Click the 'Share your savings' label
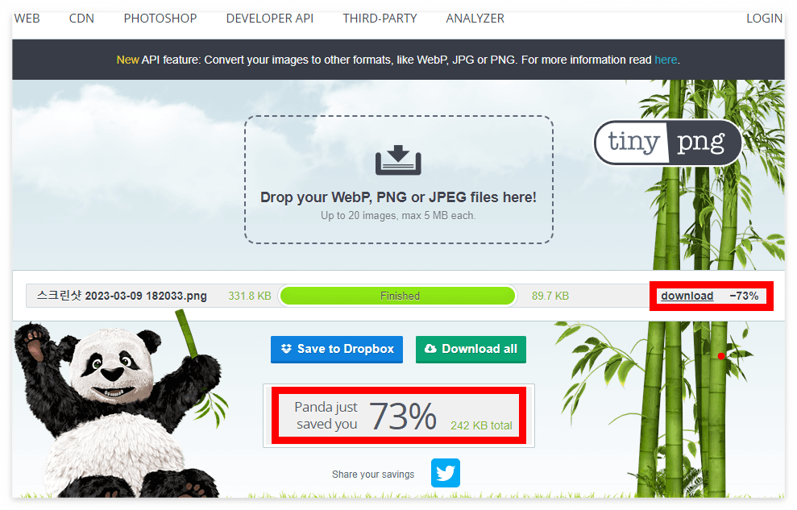 373,474
